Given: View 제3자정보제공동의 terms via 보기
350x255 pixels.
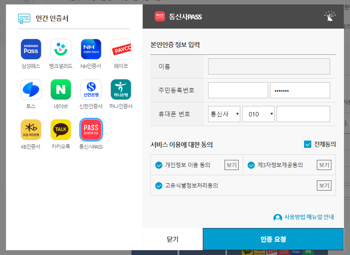Looking at the screenshot, I should pyautogui.click(x=324, y=165).
